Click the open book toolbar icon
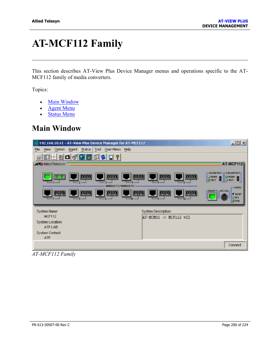The image size is (272, 352). pyautogui.click(x=46, y=157)
